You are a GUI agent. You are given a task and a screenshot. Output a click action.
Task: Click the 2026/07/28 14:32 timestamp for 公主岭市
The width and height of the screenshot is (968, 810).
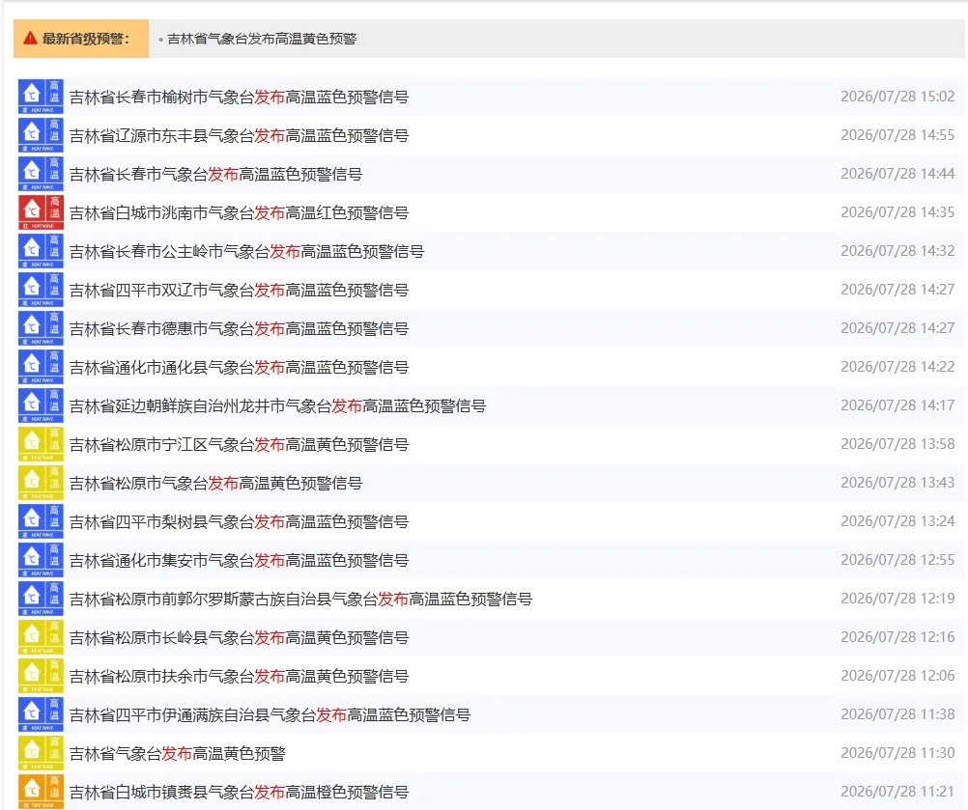(897, 251)
